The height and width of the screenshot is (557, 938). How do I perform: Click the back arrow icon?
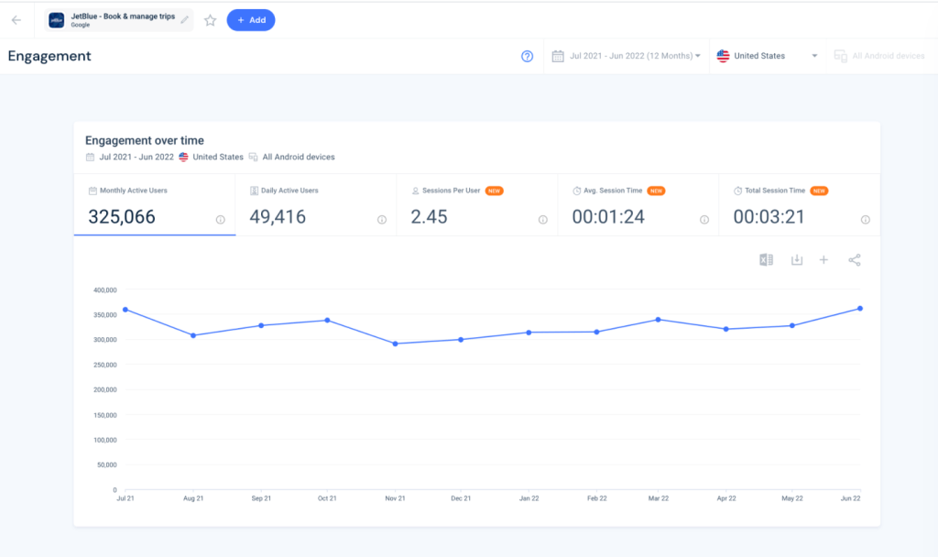click(x=16, y=20)
